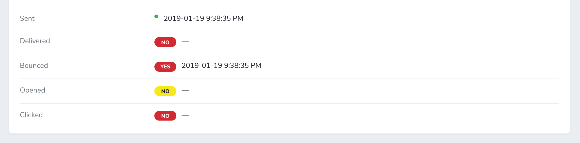
Task: Click the divider line between Sent and Delivered
Action: pos(289,30)
